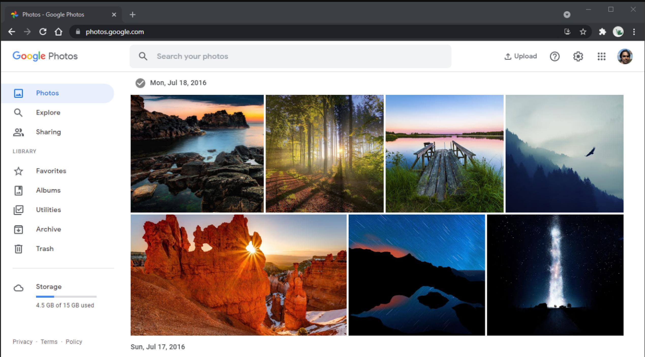Click the Utilities checkbox-stack icon
Image resolution: width=645 pixels, height=357 pixels.
tap(18, 210)
